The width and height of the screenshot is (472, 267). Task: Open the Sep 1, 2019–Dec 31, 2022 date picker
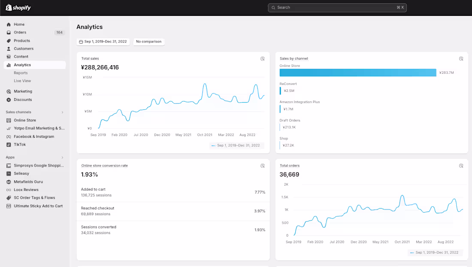pyautogui.click(x=103, y=42)
